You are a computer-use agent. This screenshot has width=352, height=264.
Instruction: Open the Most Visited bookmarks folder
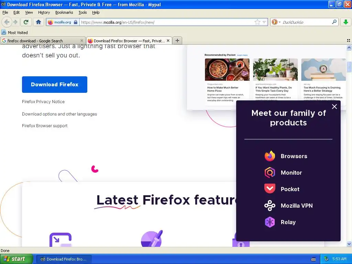(x=14, y=33)
